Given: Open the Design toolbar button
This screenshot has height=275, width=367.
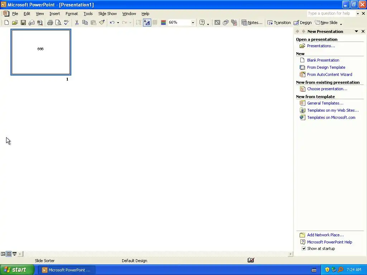Looking at the screenshot, I should [302, 23].
